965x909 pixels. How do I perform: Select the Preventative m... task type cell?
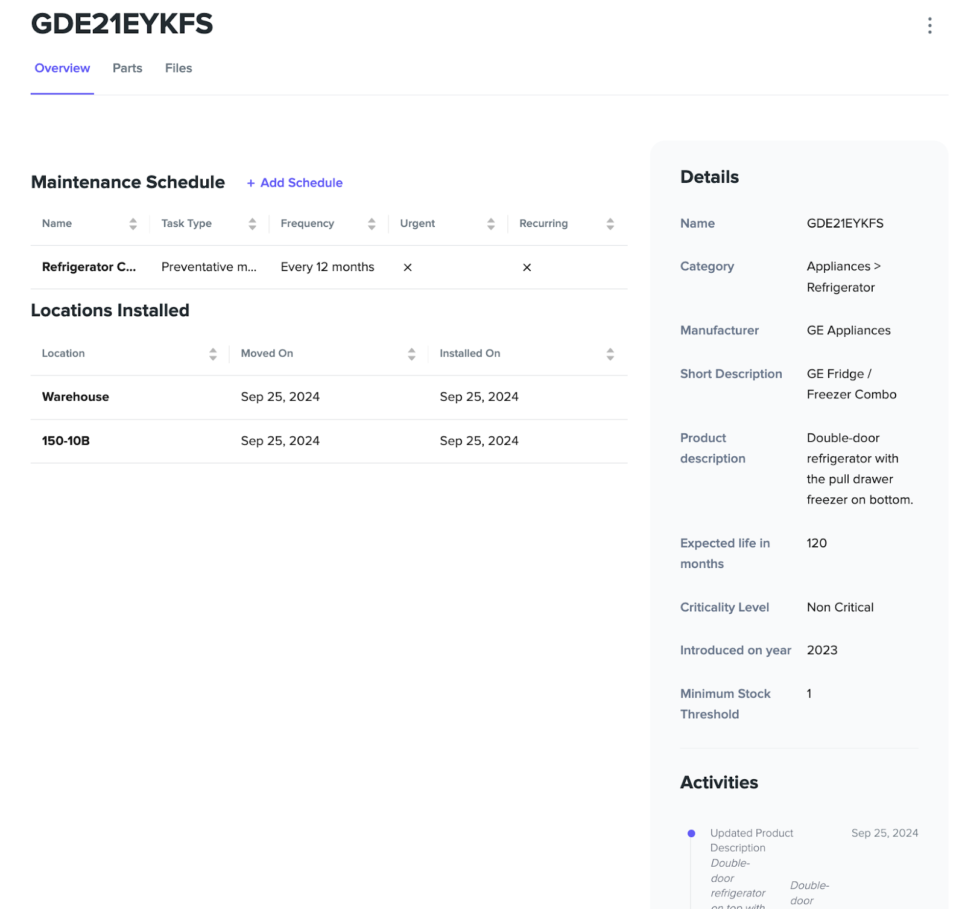[x=209, y=267]
